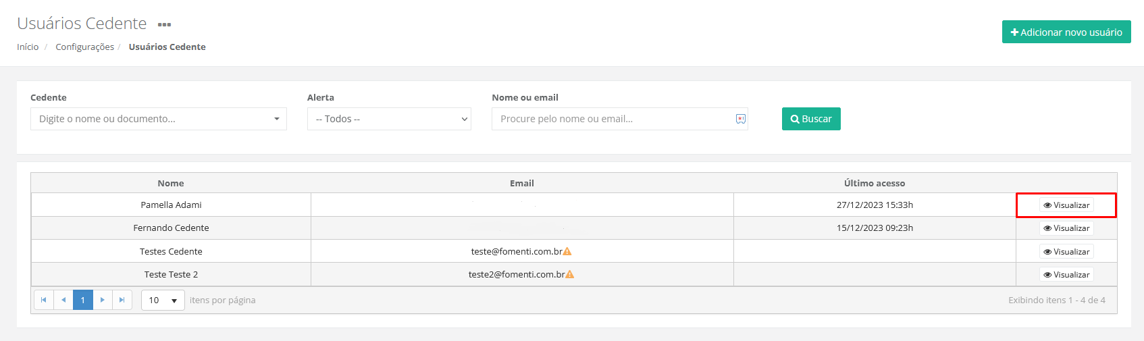Click the autofill icon in Nome ou email field
1144x341 pixels.
[740, 119]
